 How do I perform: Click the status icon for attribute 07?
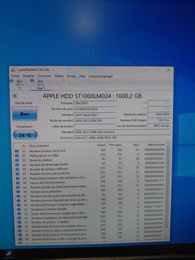[18, 174]
